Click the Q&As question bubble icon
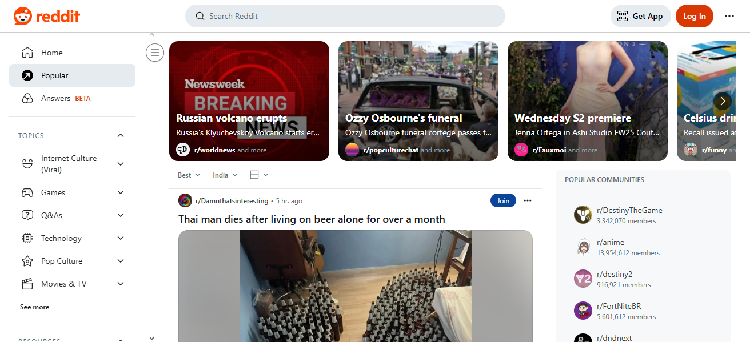The height and width of the screenshot is (342, 750). [x=27, y=215]
